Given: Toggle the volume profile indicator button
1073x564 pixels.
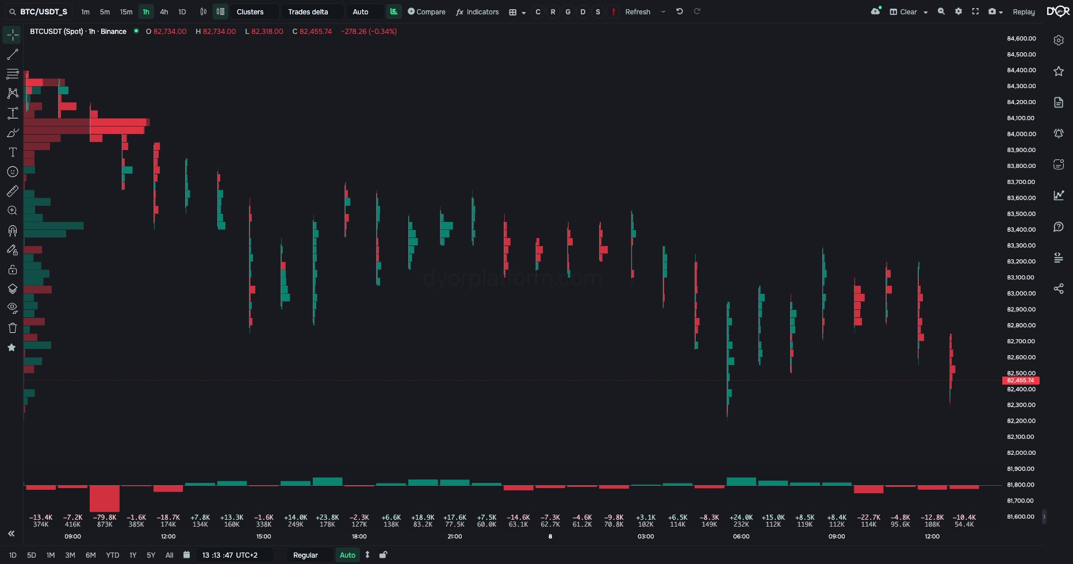Looking at the screenshot, I should [x=394, y=11].
